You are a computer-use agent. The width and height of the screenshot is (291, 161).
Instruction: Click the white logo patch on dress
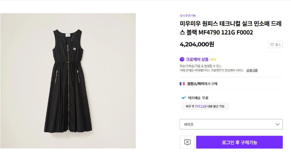(75, 49)
